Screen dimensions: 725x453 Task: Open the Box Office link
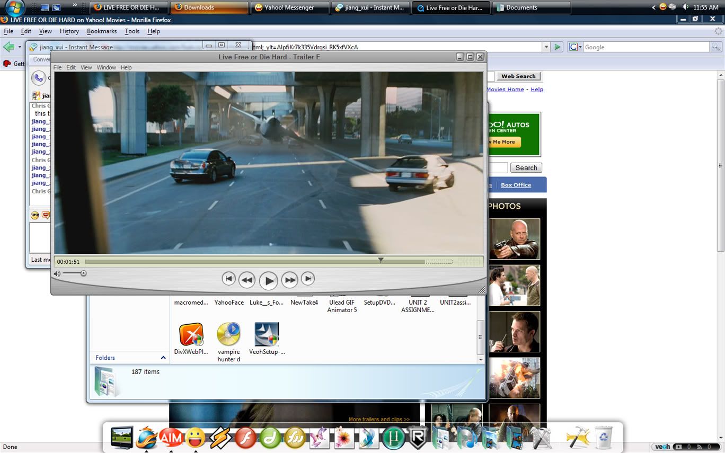point(516,185)
